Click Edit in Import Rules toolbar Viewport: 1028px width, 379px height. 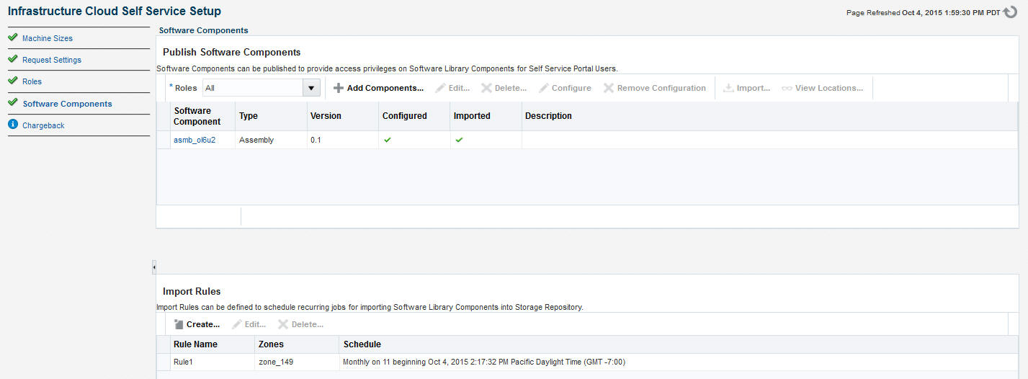[249, 324]
